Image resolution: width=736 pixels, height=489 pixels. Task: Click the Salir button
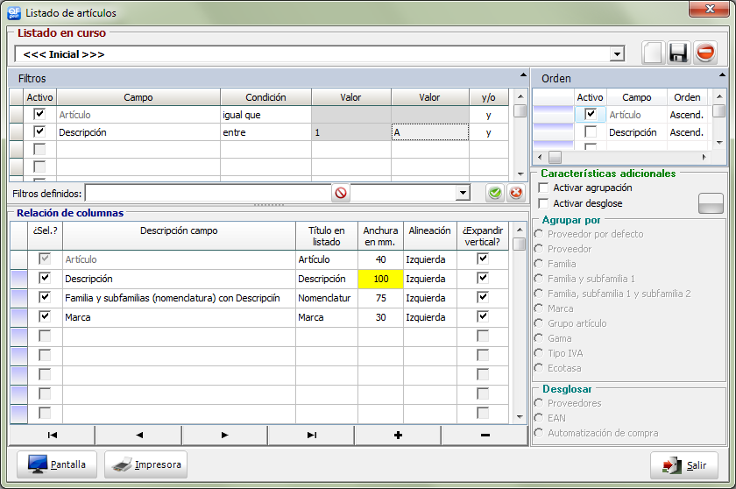(x=684, y=465)
